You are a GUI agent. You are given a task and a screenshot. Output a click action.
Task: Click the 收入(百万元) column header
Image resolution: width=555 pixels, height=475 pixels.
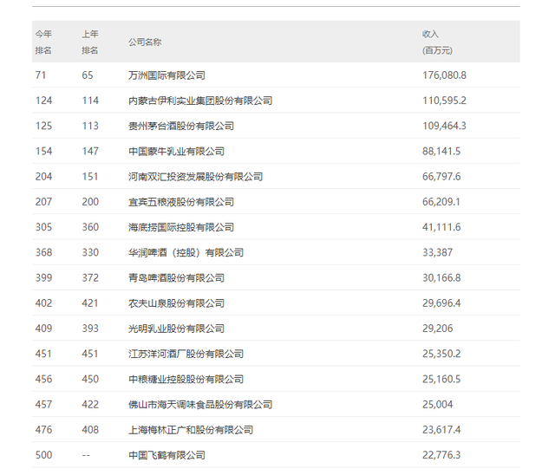437,42
